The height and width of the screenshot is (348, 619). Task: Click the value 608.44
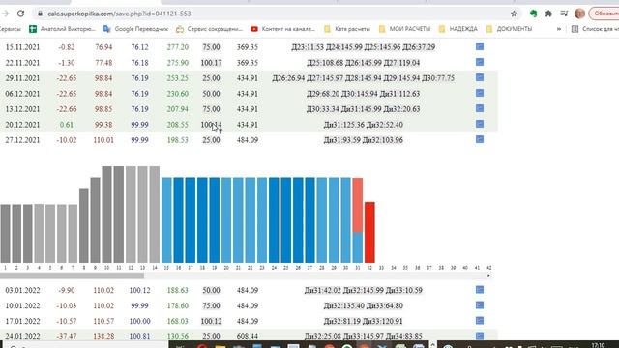248,337
